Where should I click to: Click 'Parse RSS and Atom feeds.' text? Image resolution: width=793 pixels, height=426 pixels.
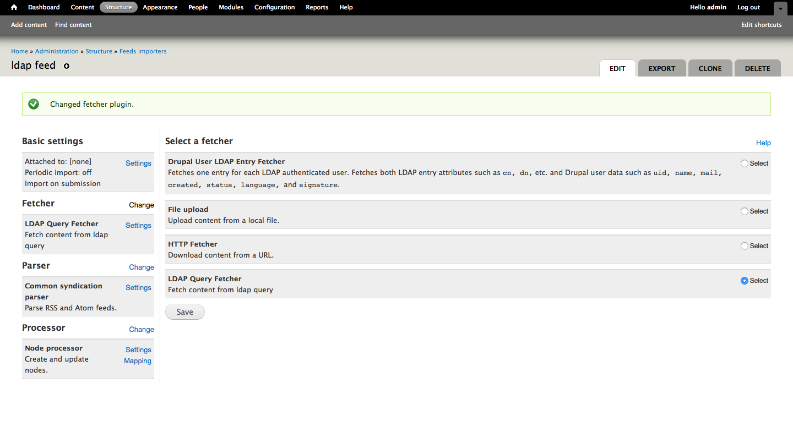click(x=70, y=308)
